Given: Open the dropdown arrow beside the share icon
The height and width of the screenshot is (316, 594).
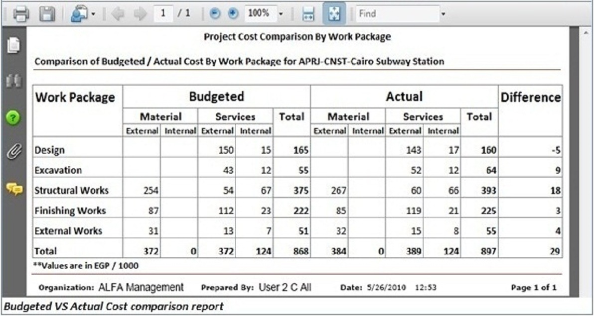Looking at the screenshot, I should pos(93,14).
